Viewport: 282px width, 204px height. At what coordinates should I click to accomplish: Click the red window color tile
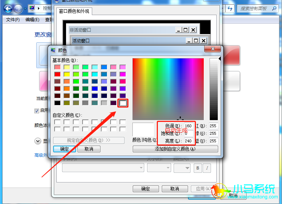tap(231, 55)
